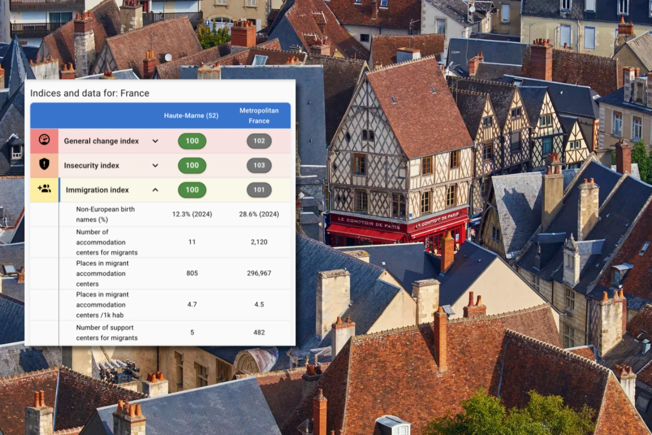Click 'Number of accommodation centers for migrants' label

point(107,242)
